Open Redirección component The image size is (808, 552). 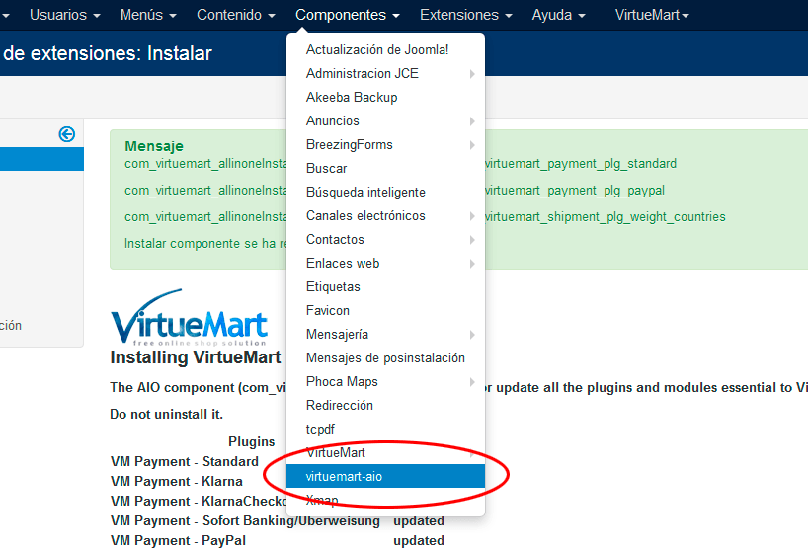tap(385, 405)
